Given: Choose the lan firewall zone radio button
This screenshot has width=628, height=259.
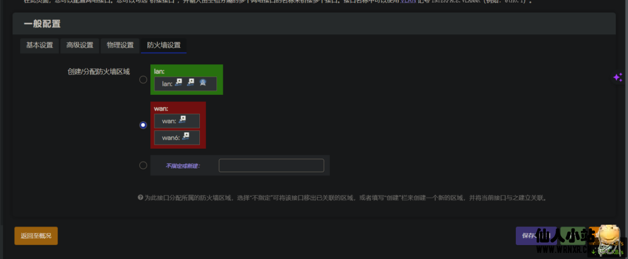Looking at the screenshot, I should [x=143, y=80].
